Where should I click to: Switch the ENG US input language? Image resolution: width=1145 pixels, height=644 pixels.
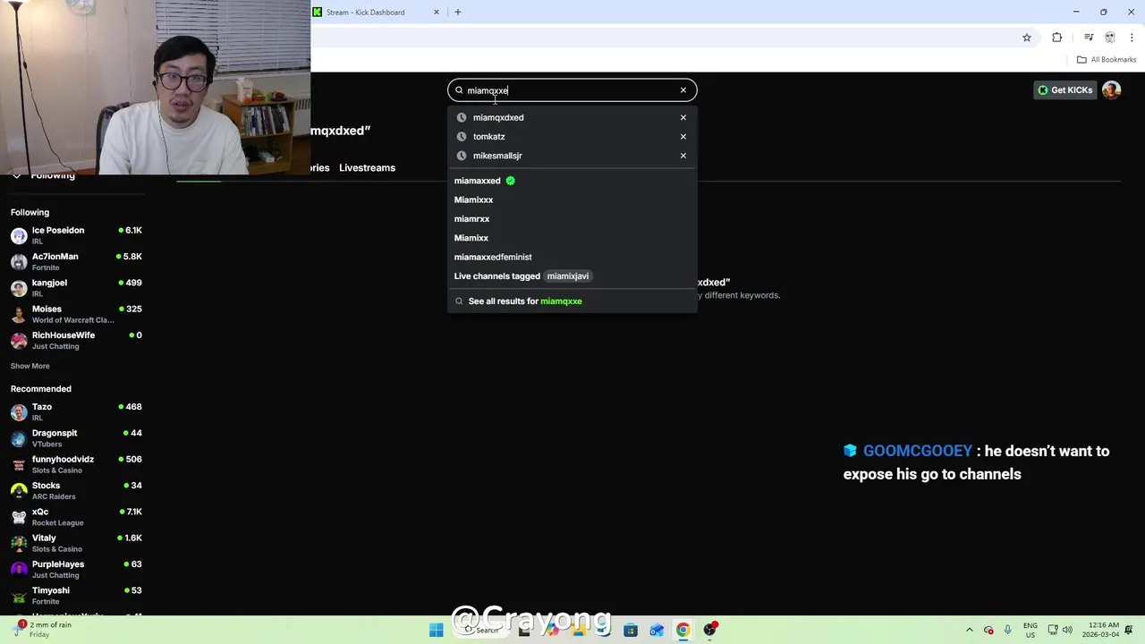(x=1030, y=630)
